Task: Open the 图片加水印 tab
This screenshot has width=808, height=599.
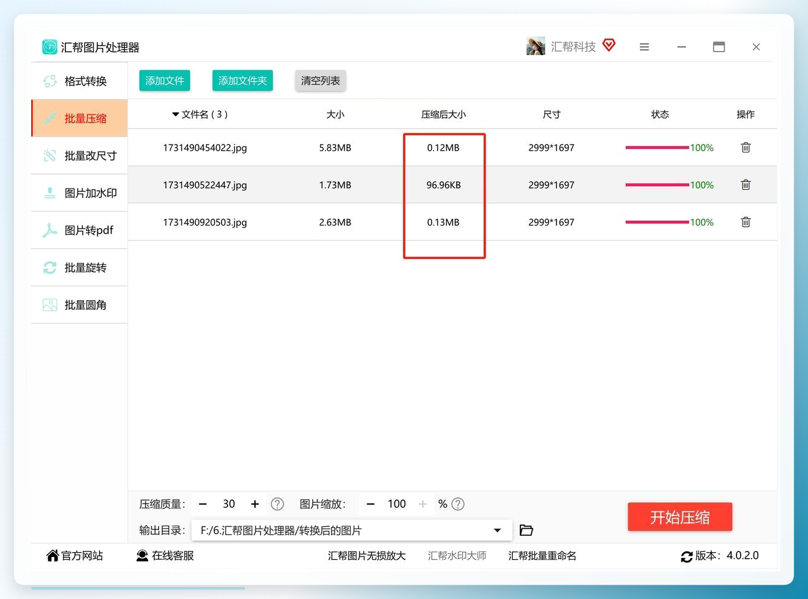Action: pos(79,193)
